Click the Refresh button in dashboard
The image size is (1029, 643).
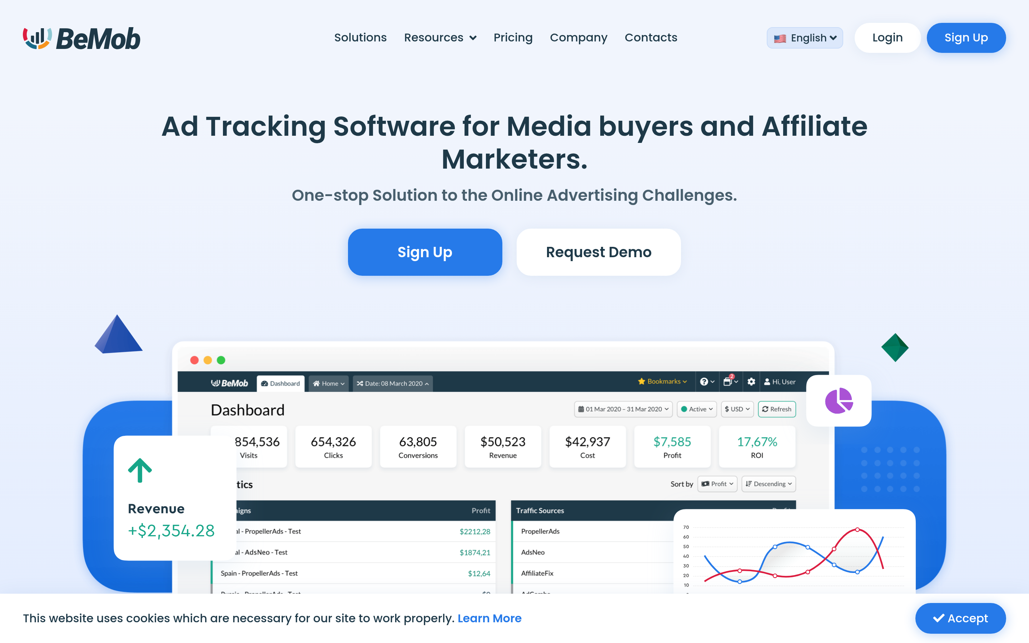coord(776,409)
